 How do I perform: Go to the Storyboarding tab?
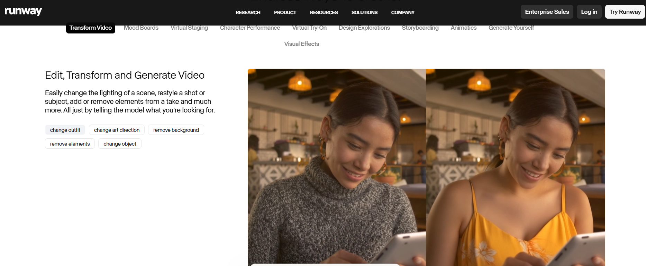(x=420, y=28)
